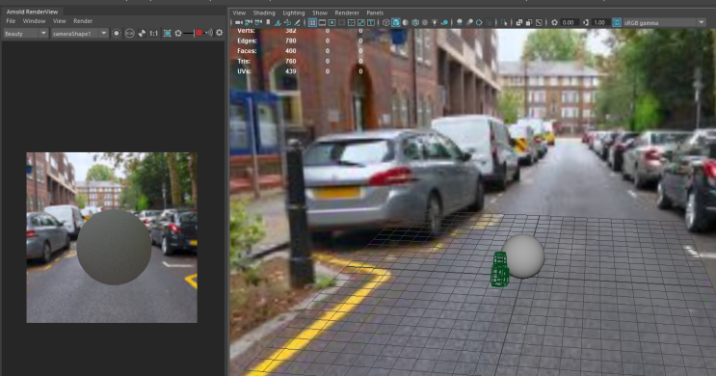This screenshot has height=376, width=716.
Task: Open the View menu in Arnold RenderView
Action: (60, 21)
